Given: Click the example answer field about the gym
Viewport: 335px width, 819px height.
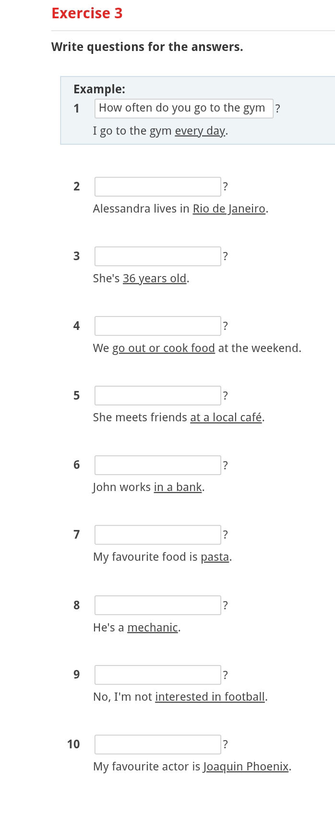Looking at the screenshot, I should (x=184, y=108).
